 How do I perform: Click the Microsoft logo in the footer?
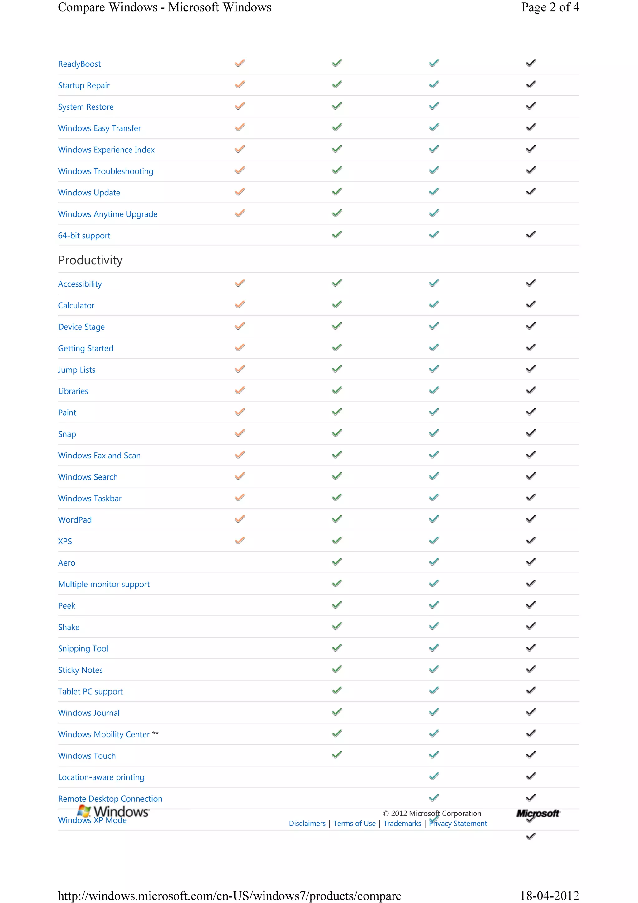[x=537, y=813]
